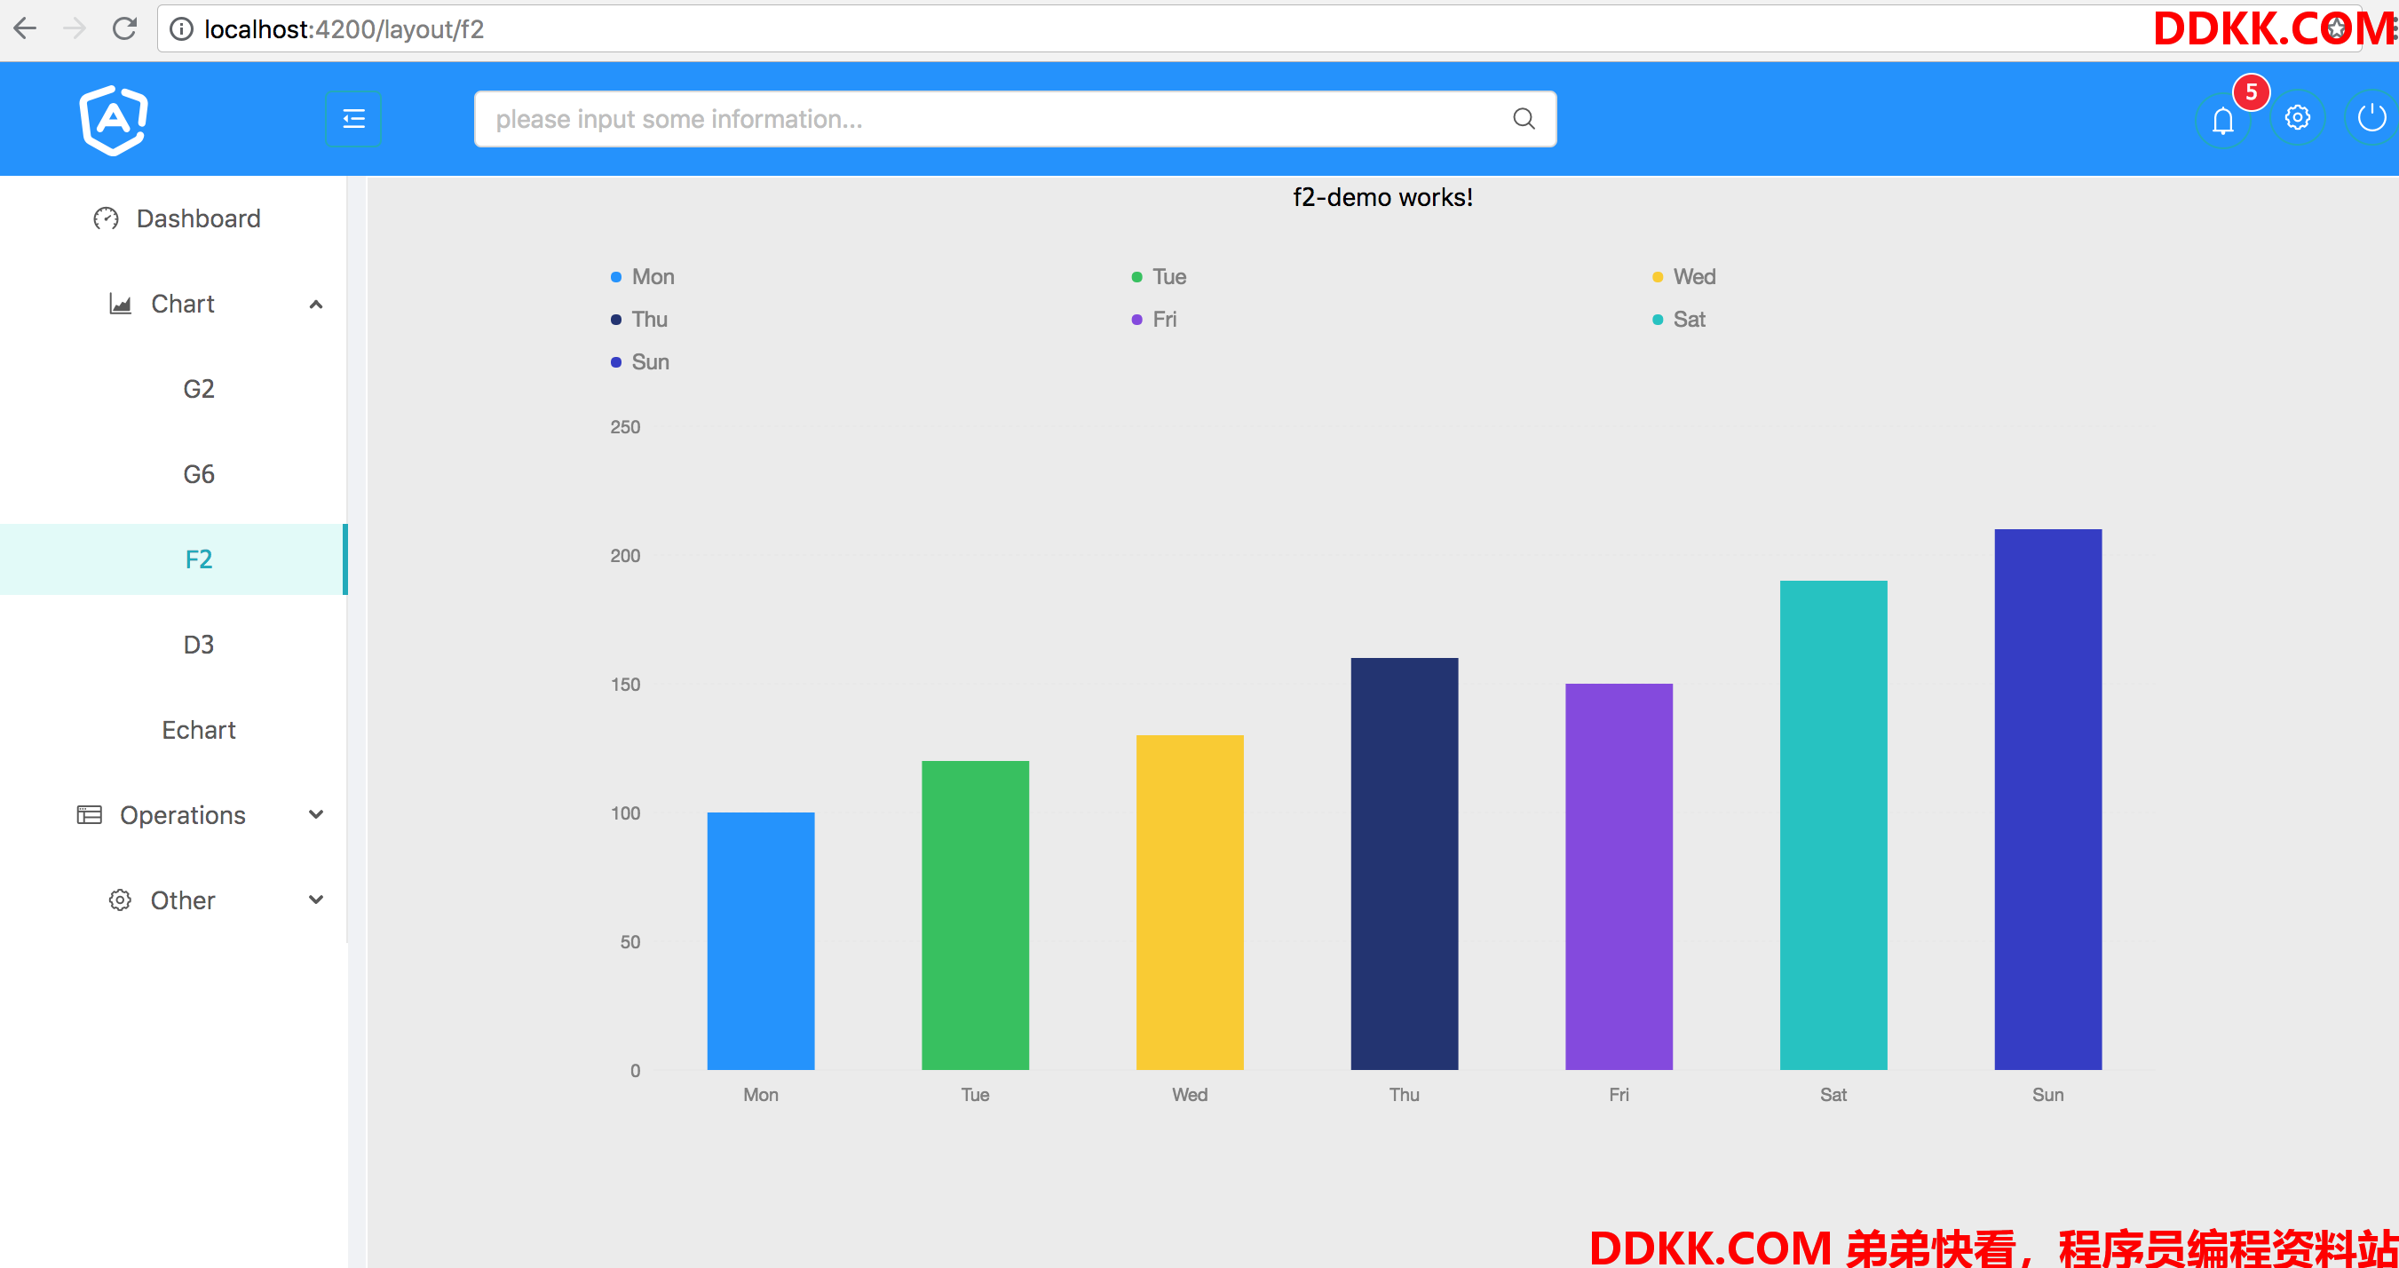
Task: Toggle sidebar with the menu fold button
Action: [353, 118]
